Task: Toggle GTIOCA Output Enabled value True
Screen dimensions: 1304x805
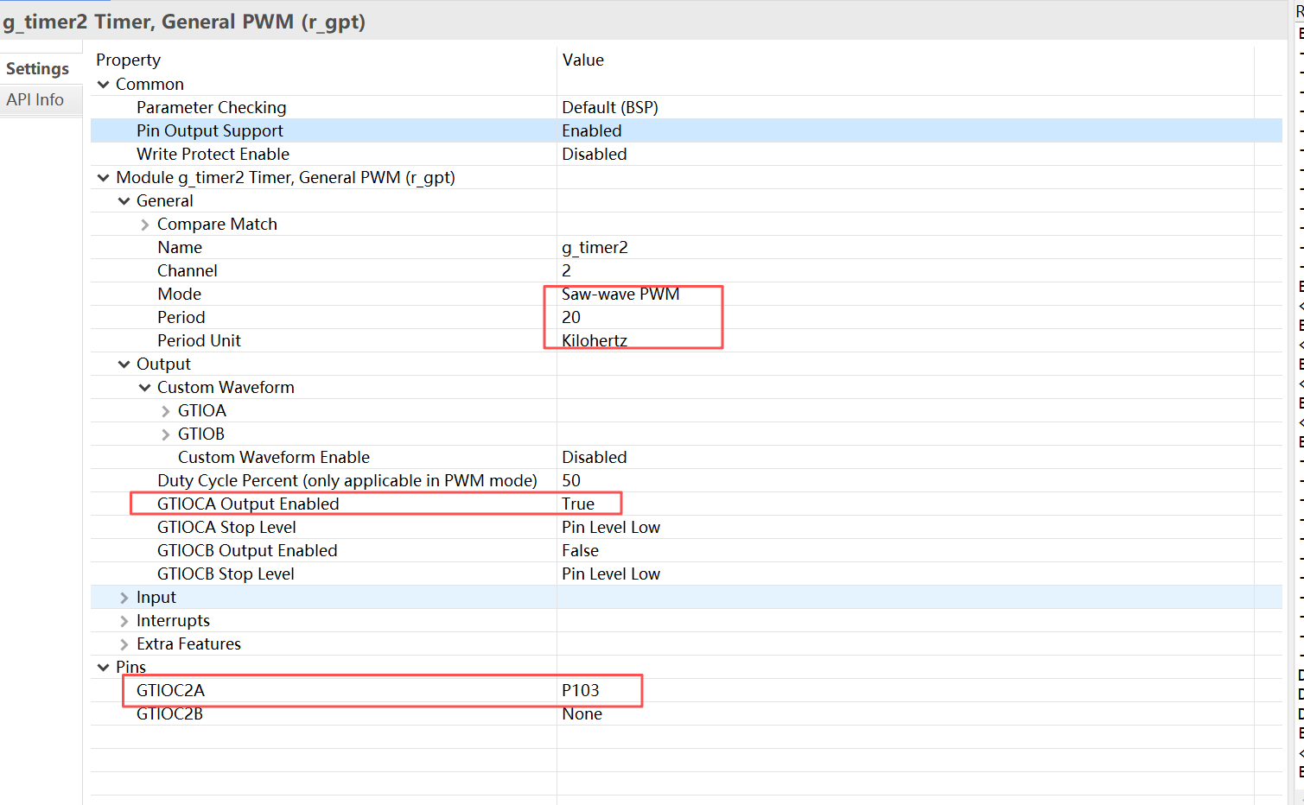Action: click(x=578, y=504)
